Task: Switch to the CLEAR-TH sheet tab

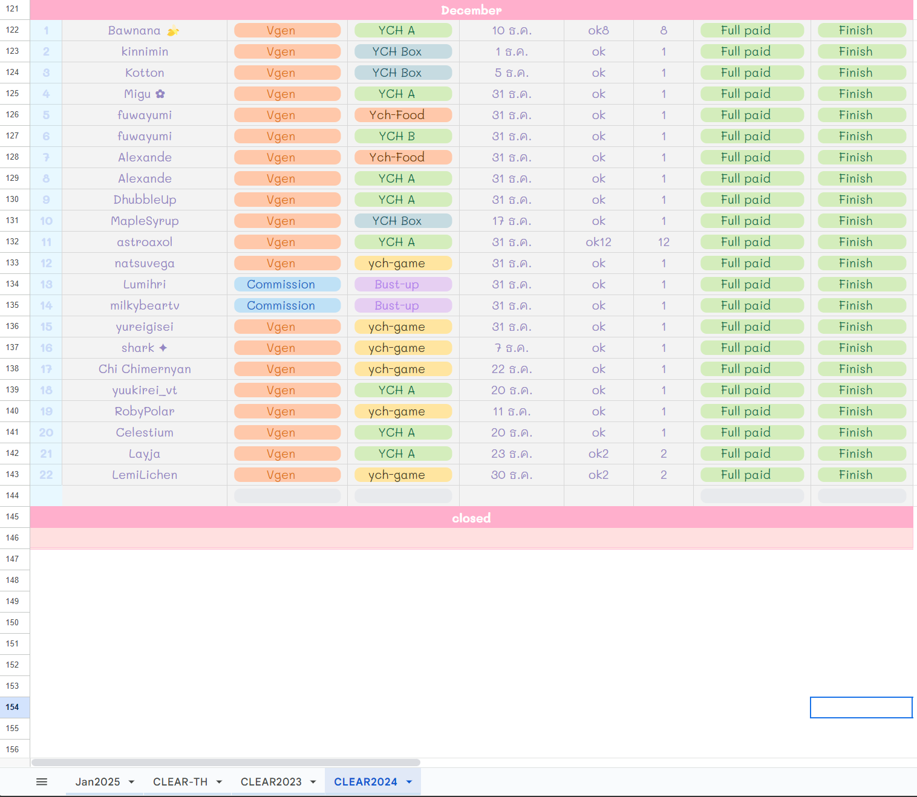Action: tap(180, 782)
